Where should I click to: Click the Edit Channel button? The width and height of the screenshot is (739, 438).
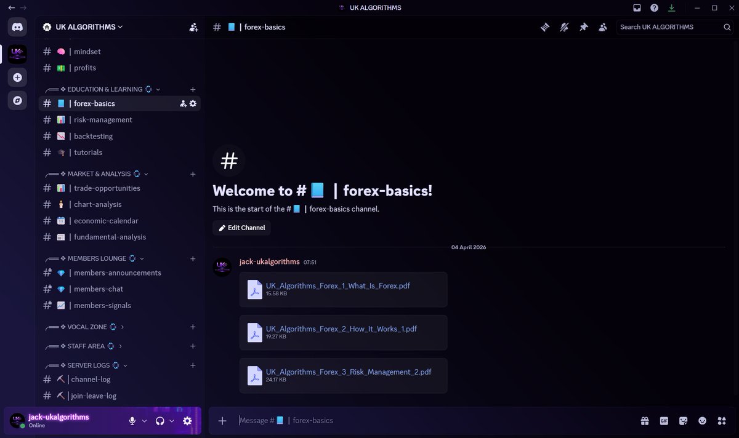(x=241, y=228)
